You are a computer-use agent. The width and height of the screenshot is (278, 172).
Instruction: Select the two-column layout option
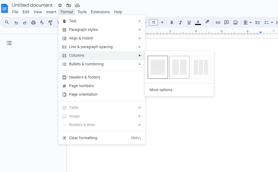pyautogui.click(x=179, y=67)
